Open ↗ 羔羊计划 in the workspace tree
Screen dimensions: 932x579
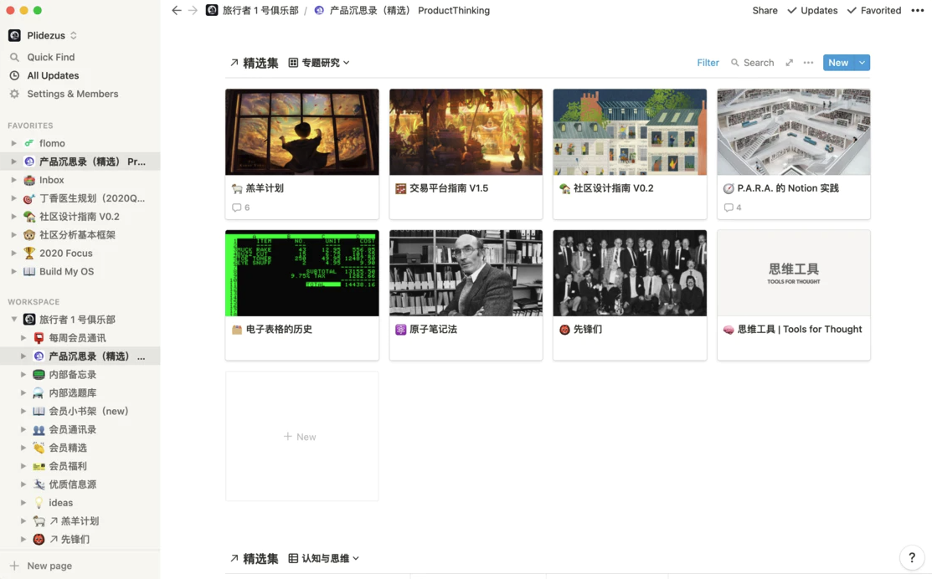click(x=75, y=520)
